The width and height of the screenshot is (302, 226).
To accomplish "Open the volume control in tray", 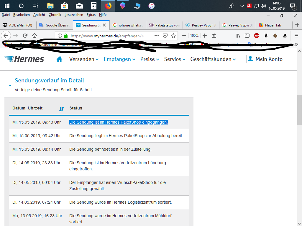I will pyautogui.click(x=263, y=6).
